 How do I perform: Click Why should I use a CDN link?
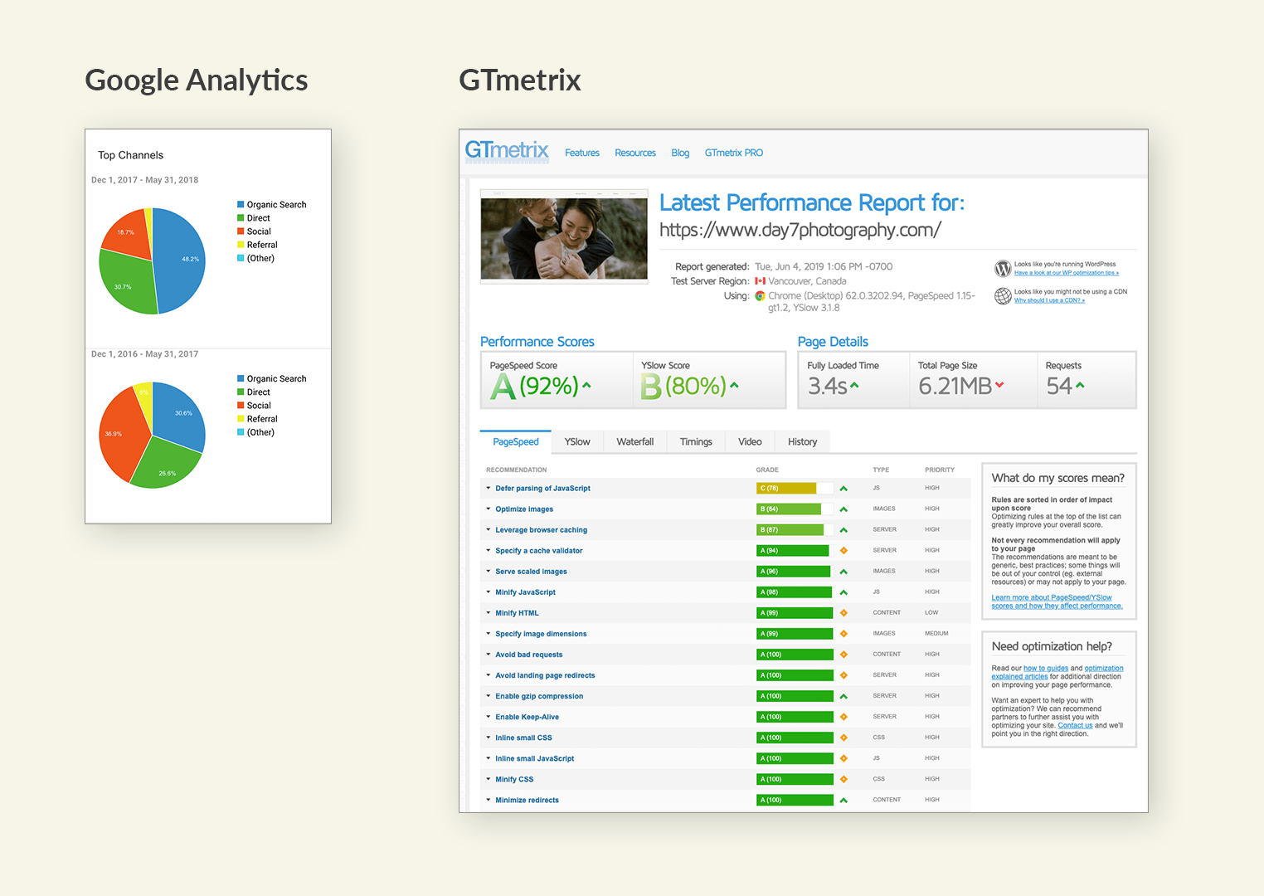point(1049,300)
